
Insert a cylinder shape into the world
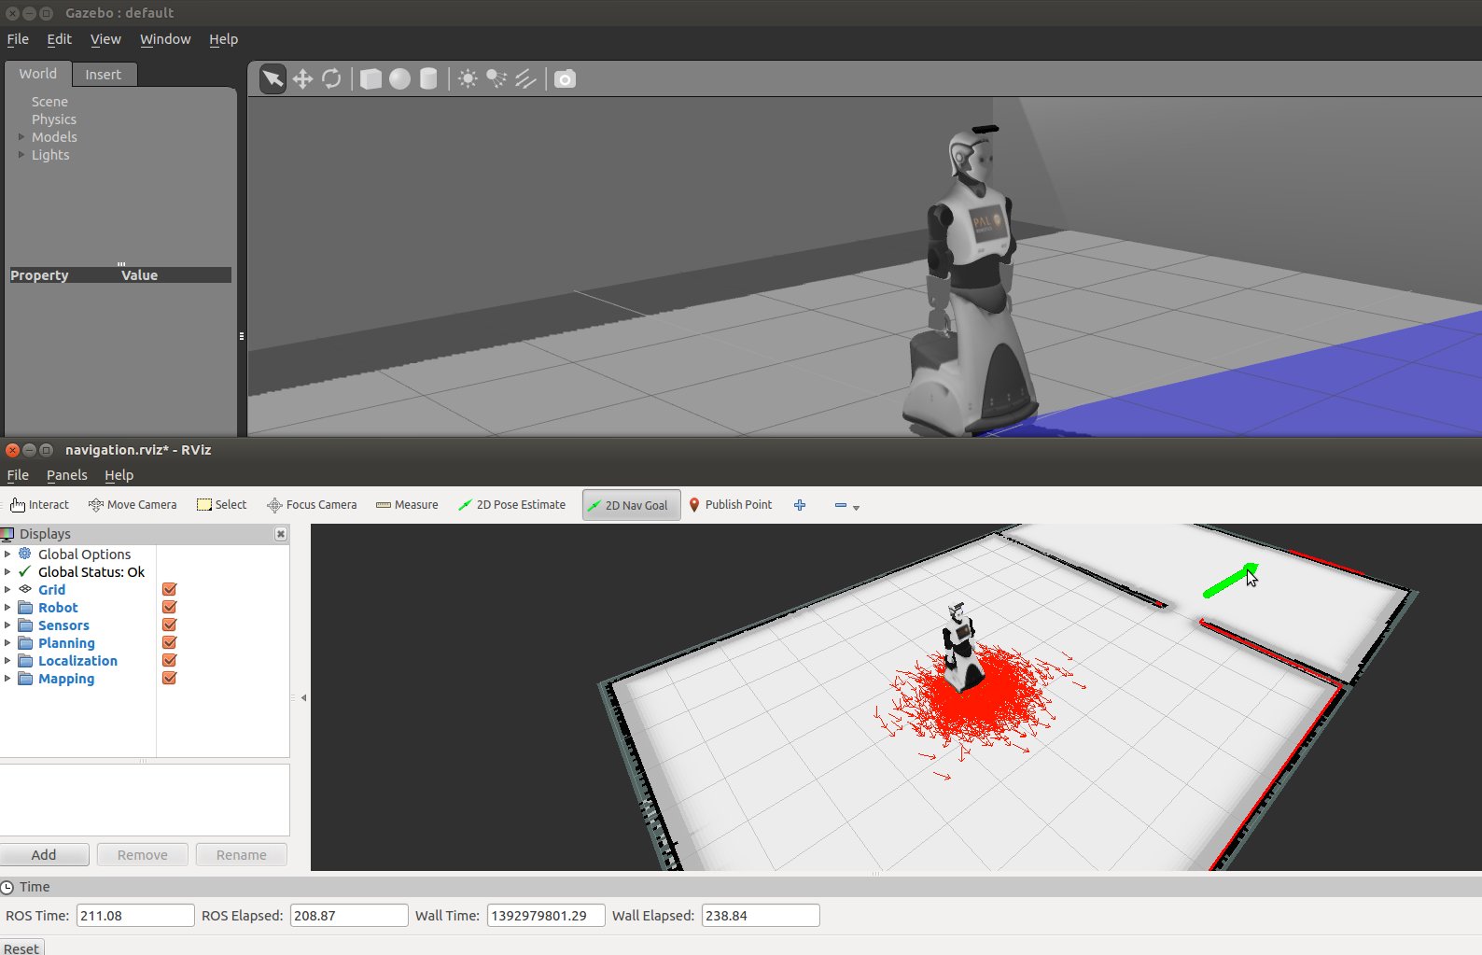point(428,79)
